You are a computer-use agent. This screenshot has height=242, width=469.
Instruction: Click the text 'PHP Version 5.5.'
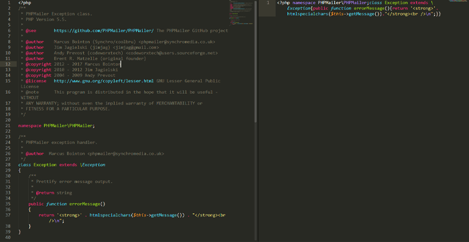(x=46, y=19)
